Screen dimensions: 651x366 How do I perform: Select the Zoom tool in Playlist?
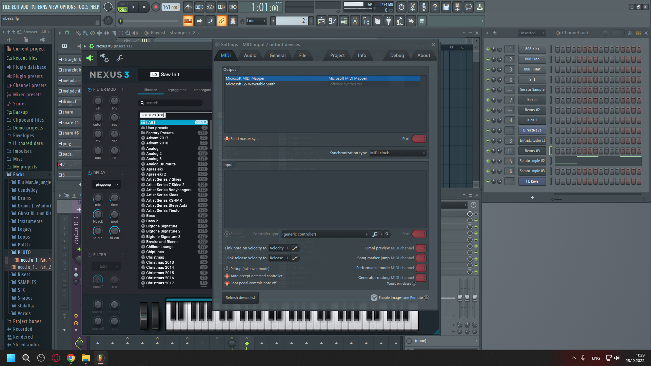[128, 33]
